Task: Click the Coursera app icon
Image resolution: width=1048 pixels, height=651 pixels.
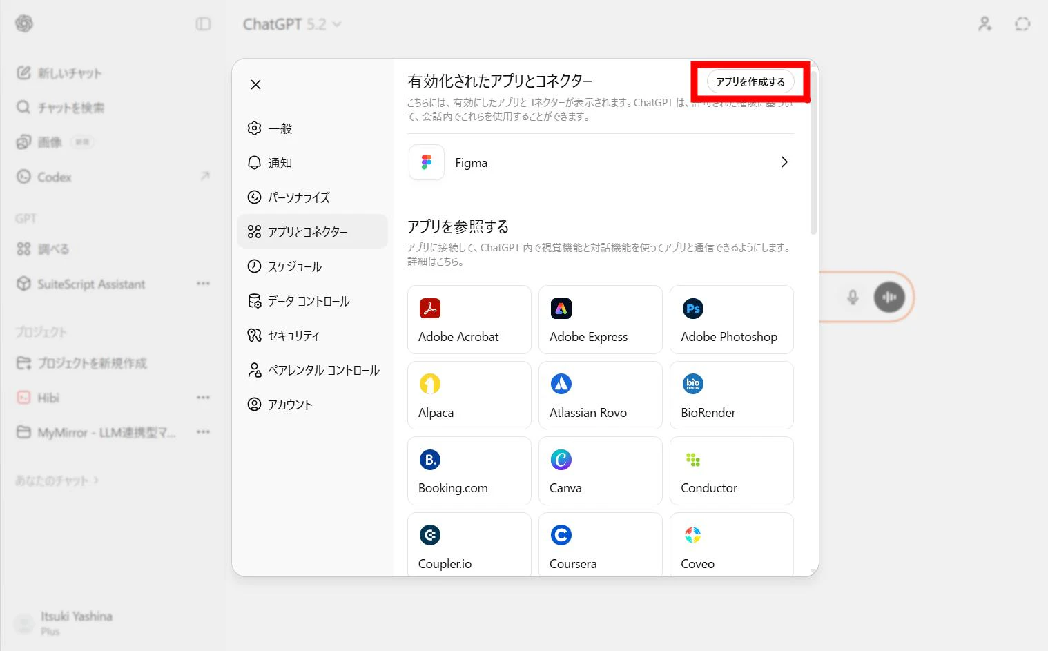Action: pyautogui.click(x=561, y=535)
